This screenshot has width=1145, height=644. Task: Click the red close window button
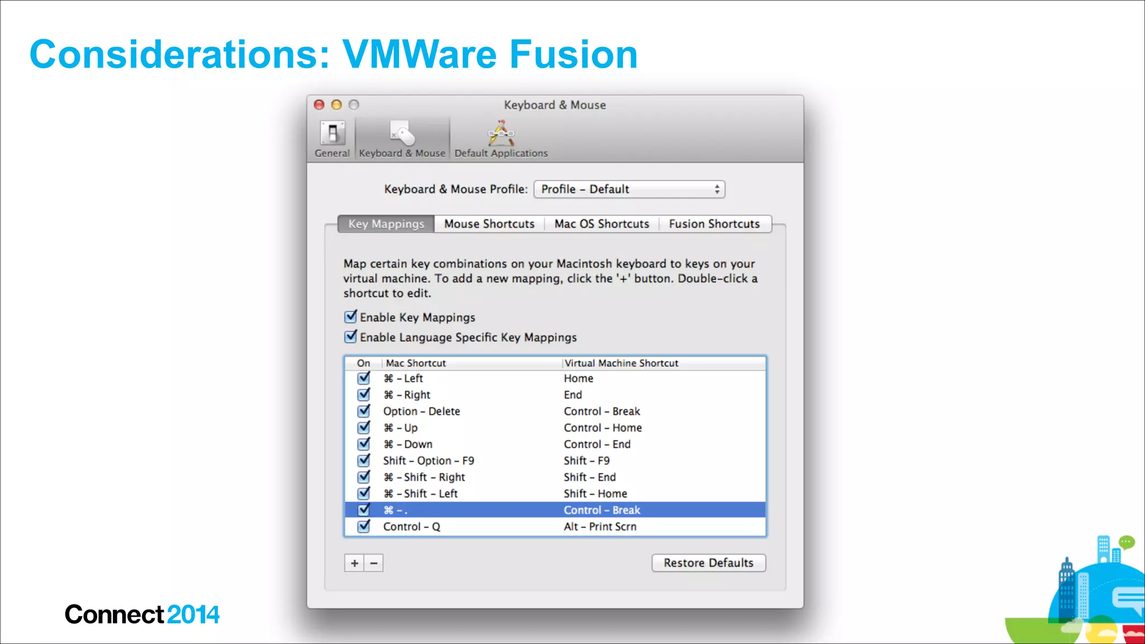(x=319, y=105)
